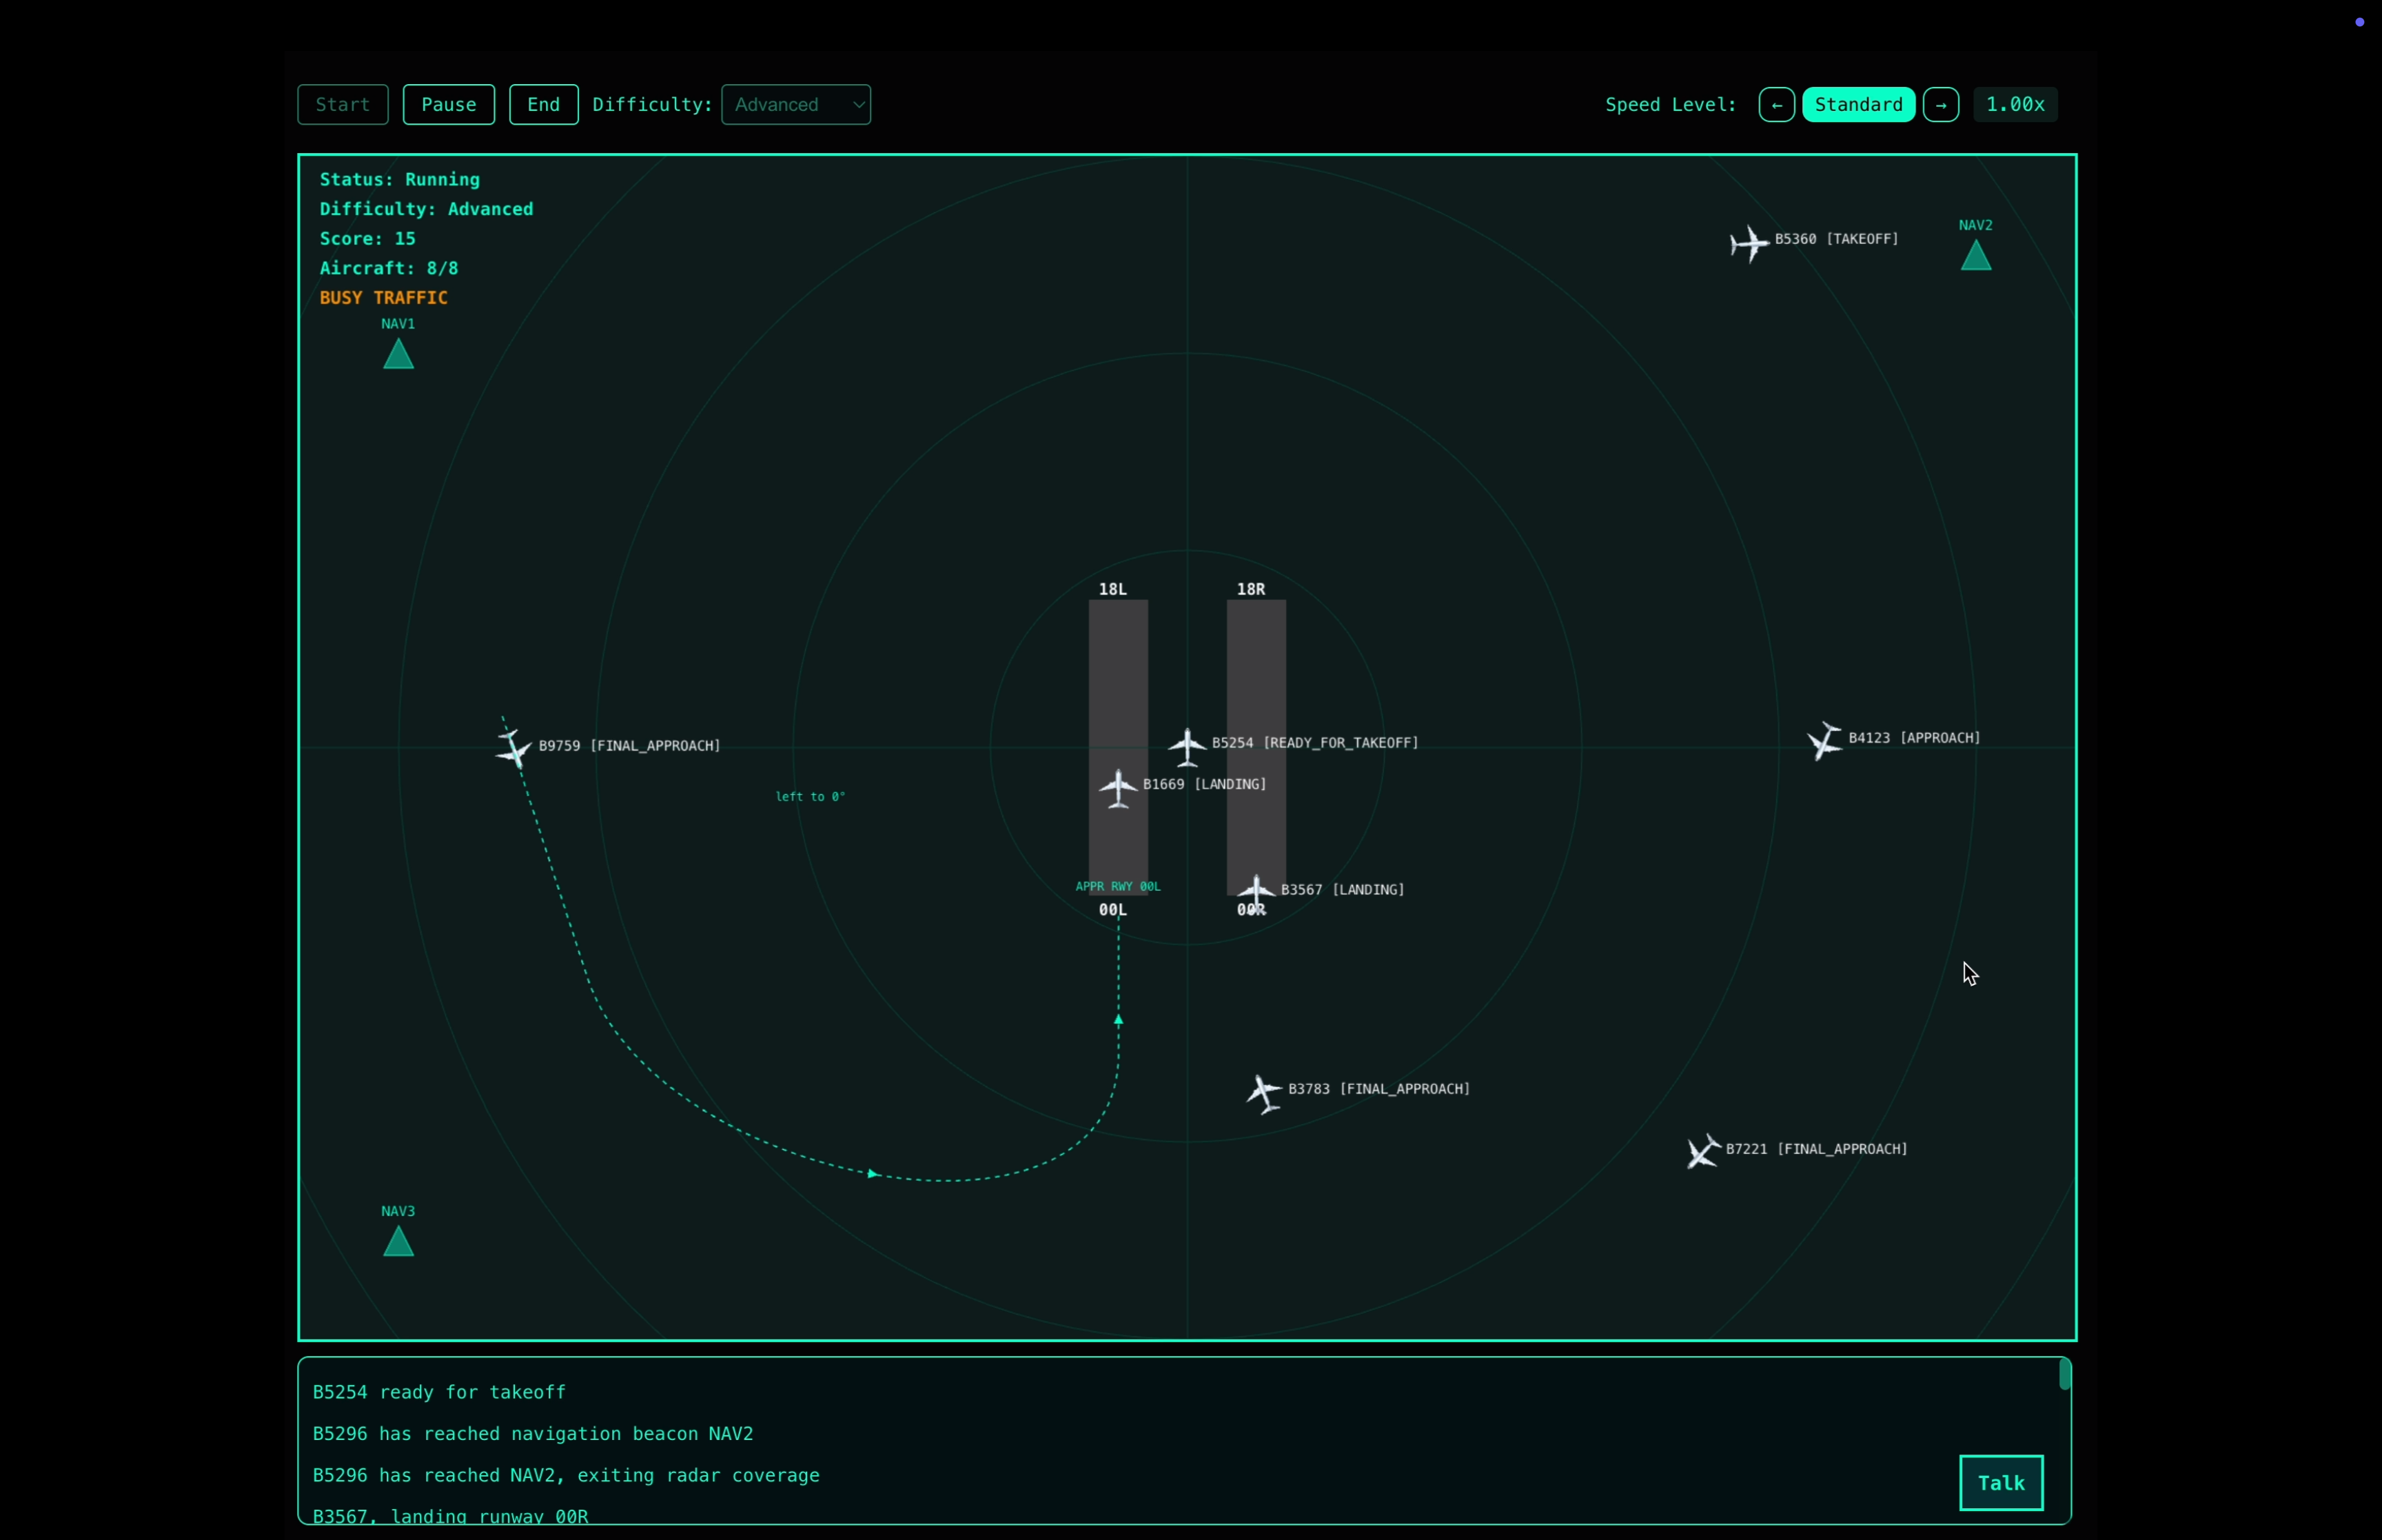Click the B5360 [TAKEOFF] label
The width and height of the screenshot is (2382, 1540).
(x=1836, y=239)
